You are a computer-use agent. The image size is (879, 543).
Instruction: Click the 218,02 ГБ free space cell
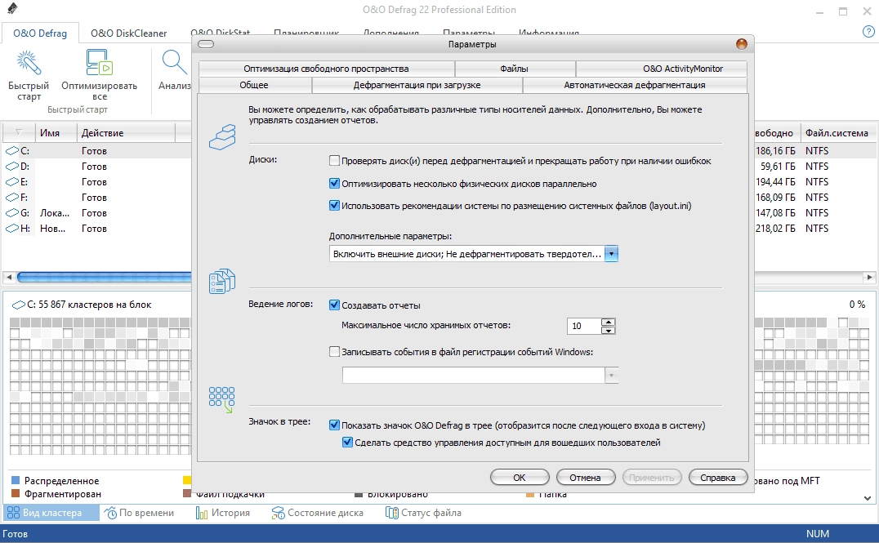(775, 228)
